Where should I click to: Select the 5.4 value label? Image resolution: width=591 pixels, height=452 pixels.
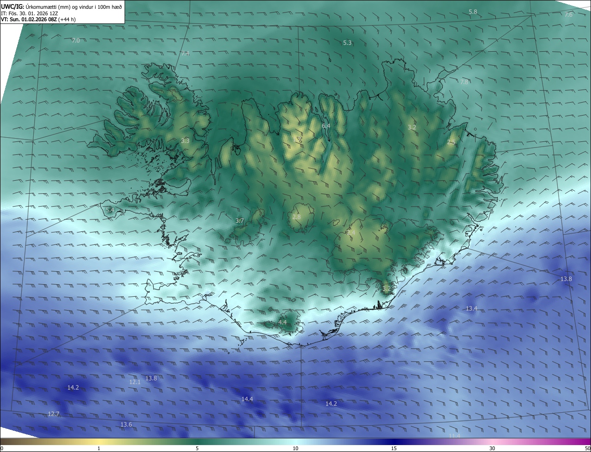coord(109,210)
